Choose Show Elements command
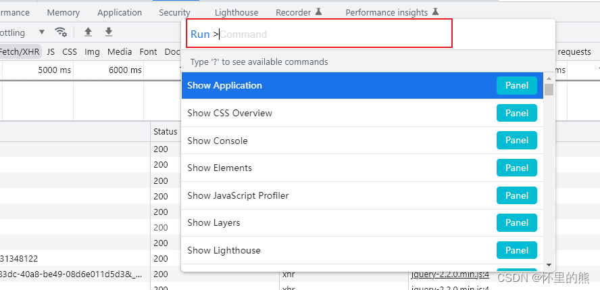Image resolution: width=600 pixels, height=290 pixels. pyautogui.click(x=362, y=168)
